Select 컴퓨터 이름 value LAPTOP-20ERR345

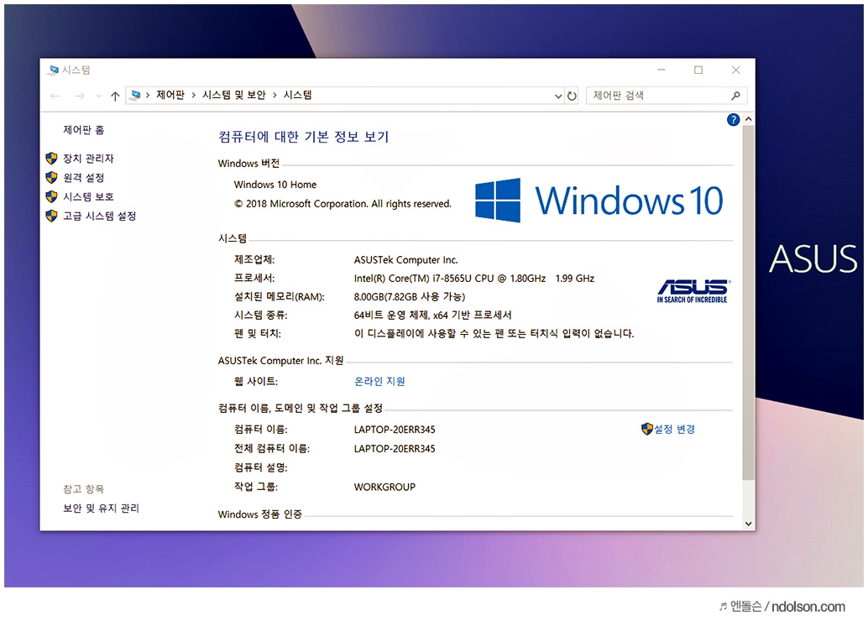(395, 430)
